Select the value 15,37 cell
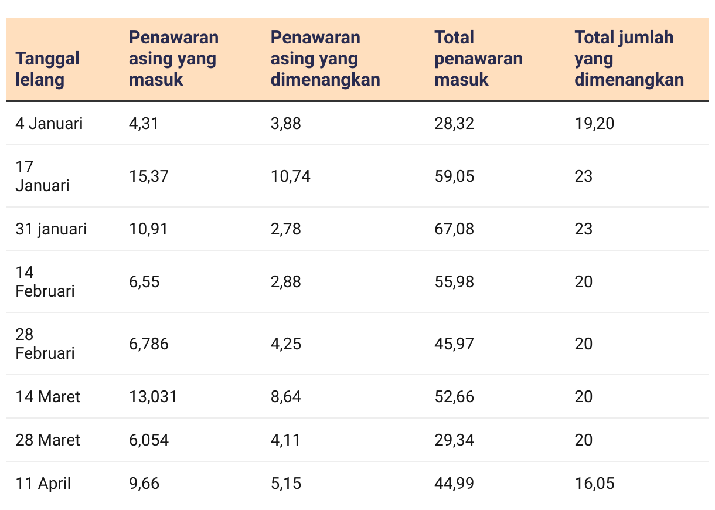Viewport: 715px width, 510px height. [x=149, y=176]
